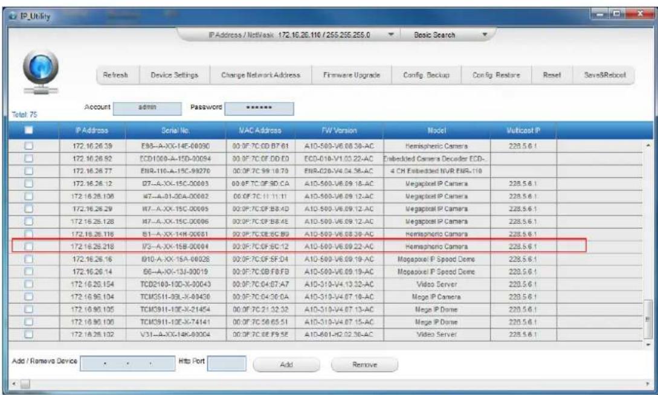This screenshot has width=658, height=395.
Task: Click Video Server model for 172.16.26.154
Action: 436,284
